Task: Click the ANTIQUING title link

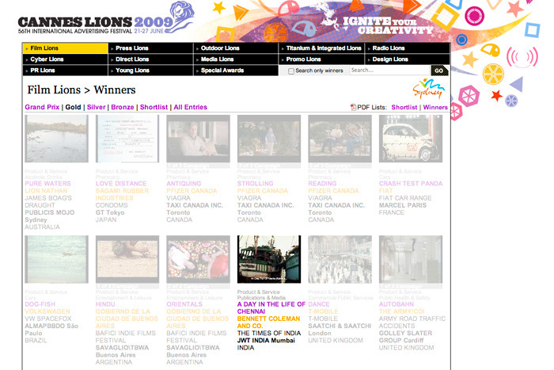Action: point(184,184)
